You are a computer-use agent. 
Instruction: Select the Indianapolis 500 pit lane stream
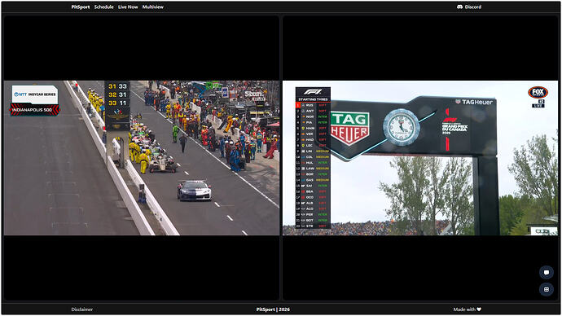click(142, 158)
